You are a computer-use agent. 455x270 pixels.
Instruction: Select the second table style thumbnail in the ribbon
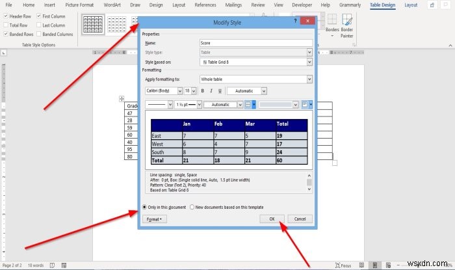pos(117,25)
